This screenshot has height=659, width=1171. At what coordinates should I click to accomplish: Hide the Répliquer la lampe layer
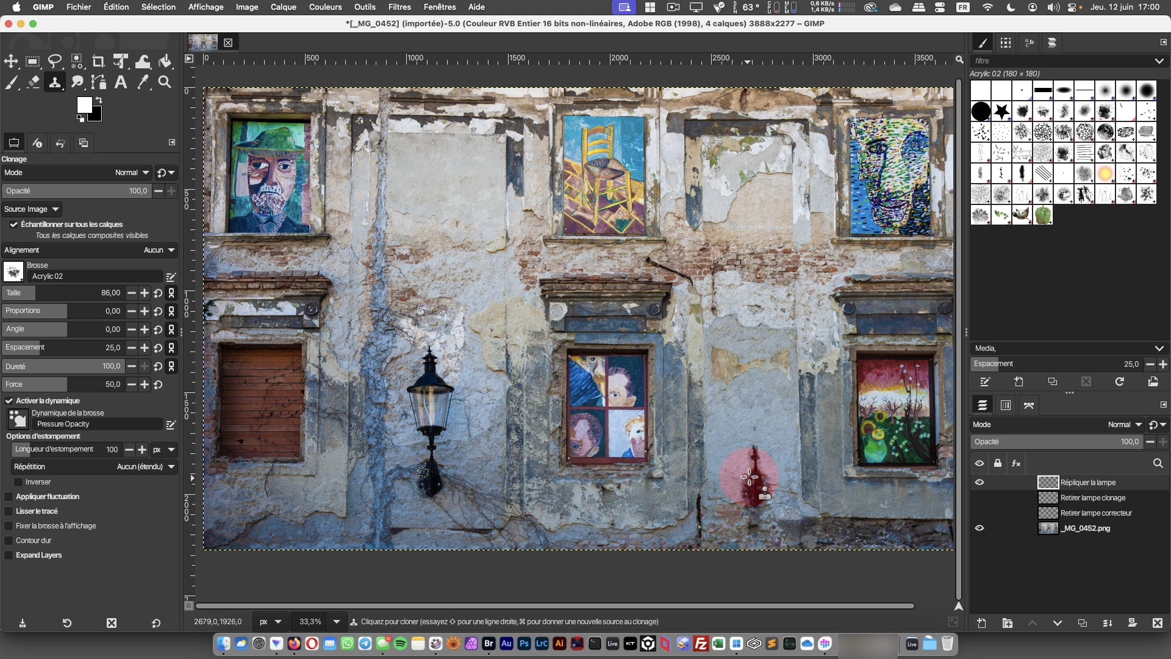point(979,483)
